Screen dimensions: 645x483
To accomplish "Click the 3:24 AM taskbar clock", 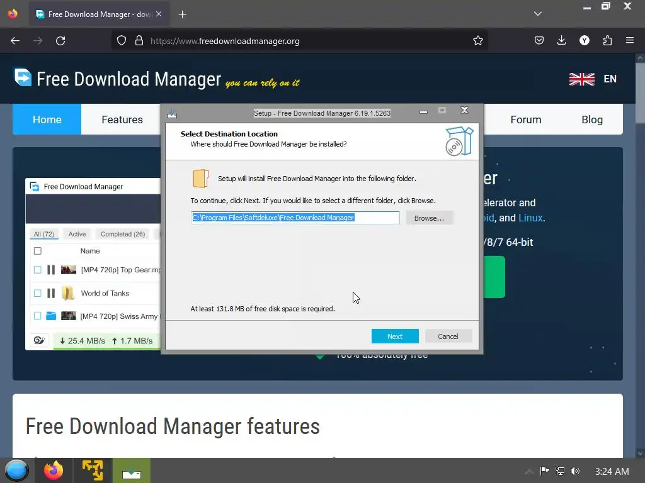I will click(x=612, y=472).
